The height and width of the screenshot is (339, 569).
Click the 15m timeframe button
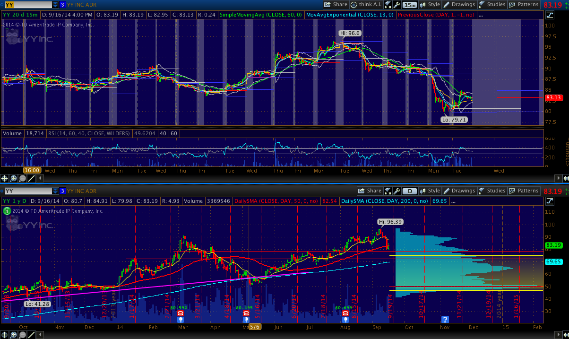click(x=410, y=5)
